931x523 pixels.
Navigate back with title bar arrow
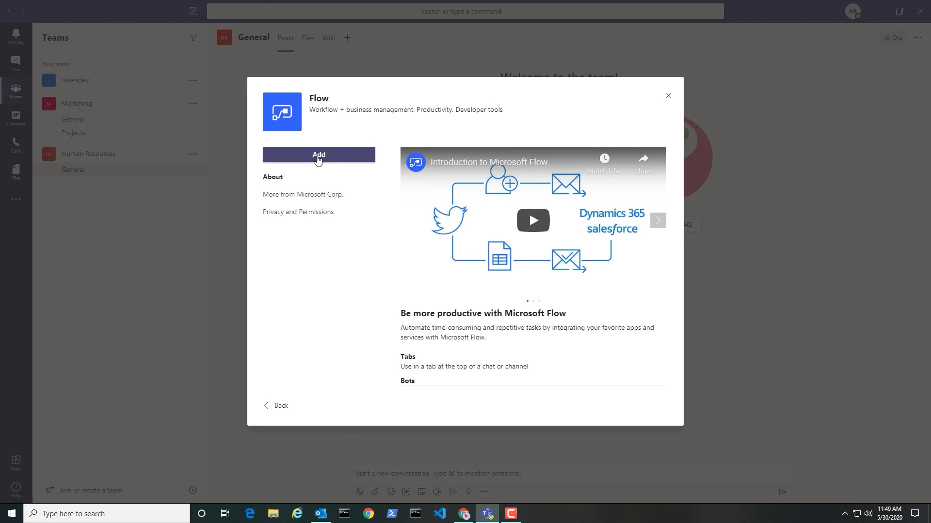9,11
